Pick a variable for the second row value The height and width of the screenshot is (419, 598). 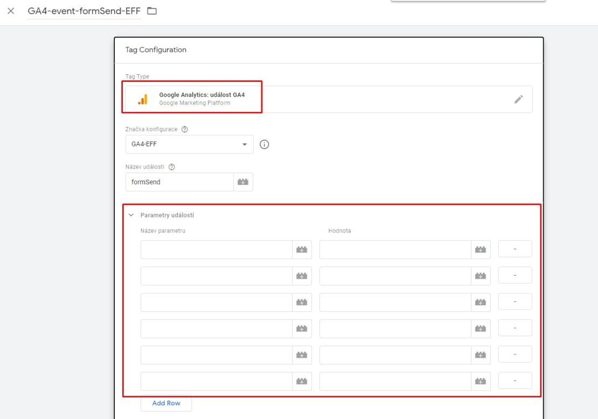pyautogui.click(x=481, y=276)
